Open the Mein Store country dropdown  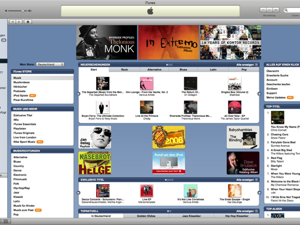click(50, 64)
